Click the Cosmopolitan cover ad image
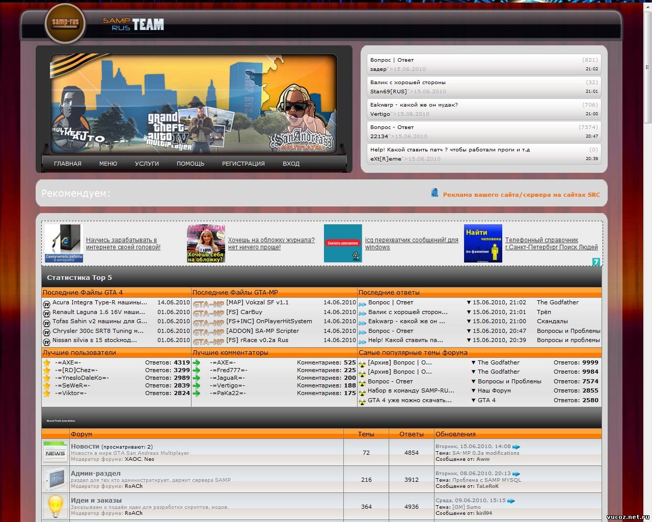 206,243
